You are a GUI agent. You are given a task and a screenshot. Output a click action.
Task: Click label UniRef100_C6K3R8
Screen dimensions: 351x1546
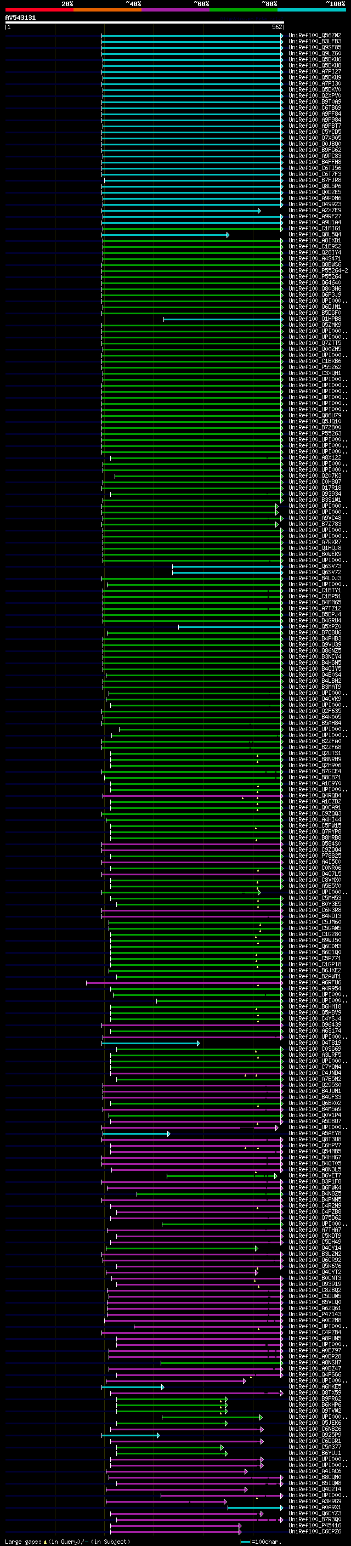coord(315,910)
